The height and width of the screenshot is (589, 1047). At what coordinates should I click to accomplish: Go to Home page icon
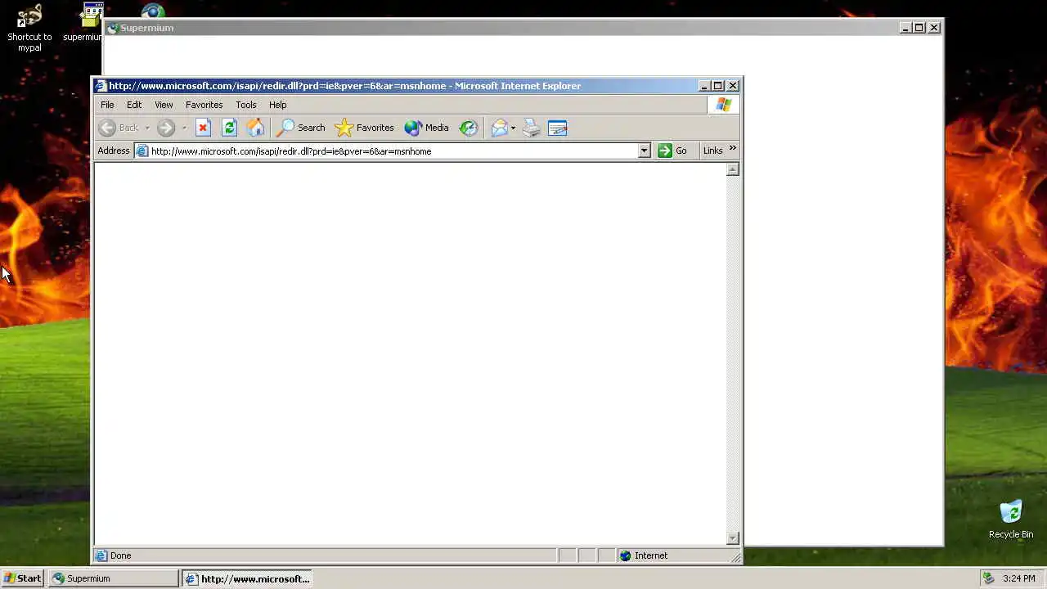(x=256, y=128)
